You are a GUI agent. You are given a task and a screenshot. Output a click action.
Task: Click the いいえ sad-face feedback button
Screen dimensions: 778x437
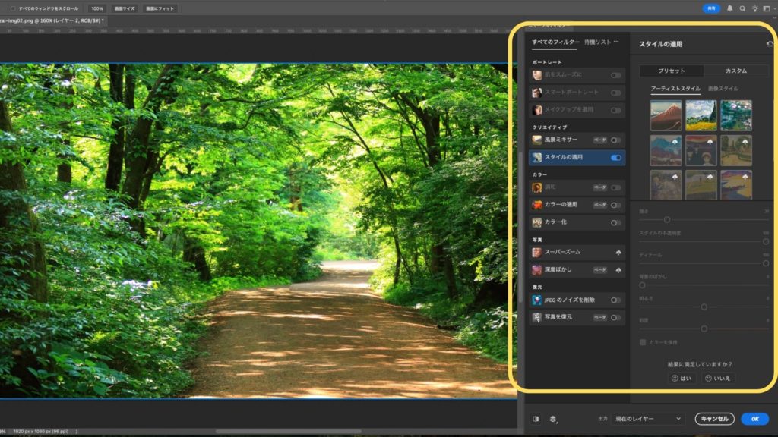pyautogui.click(x=718, y=378)
